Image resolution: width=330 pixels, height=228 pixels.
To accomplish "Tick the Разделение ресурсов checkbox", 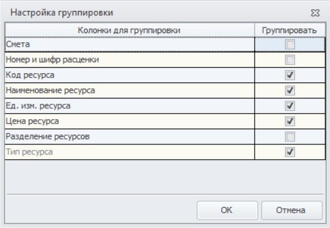I will coord(290,136).
